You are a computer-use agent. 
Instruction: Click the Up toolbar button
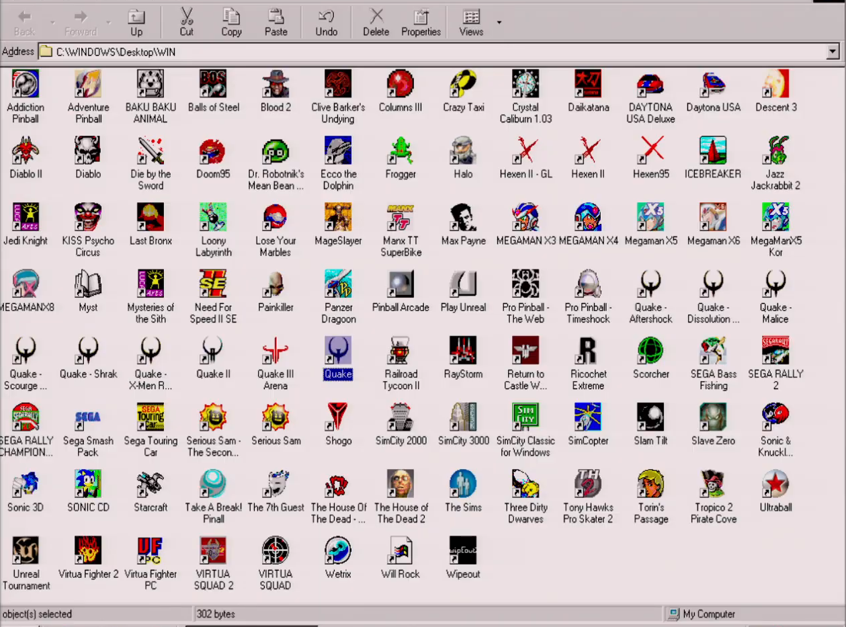click(136, 22)
